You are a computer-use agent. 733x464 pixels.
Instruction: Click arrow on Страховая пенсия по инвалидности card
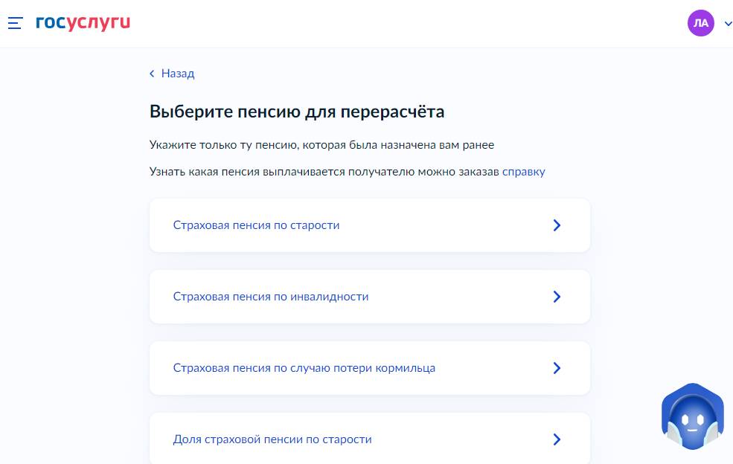[557, 297]
